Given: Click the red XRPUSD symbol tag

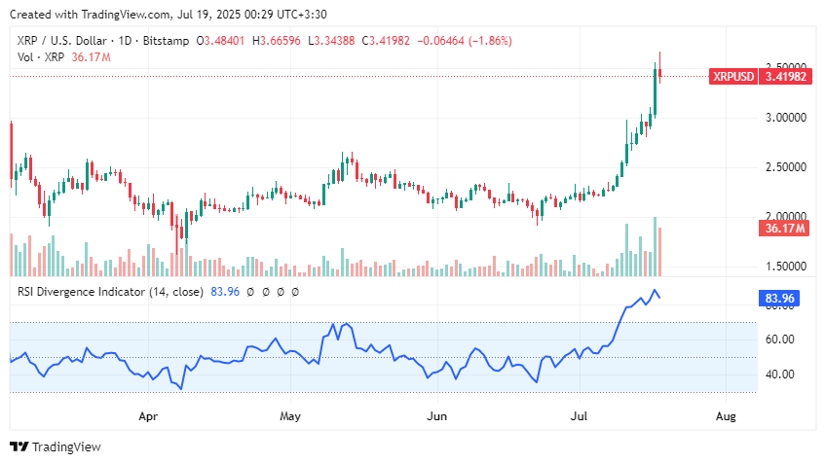Looking at the screenshot, I should [733, 76].
